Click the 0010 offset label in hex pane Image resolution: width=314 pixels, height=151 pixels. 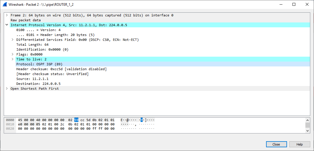coord(10,124)
